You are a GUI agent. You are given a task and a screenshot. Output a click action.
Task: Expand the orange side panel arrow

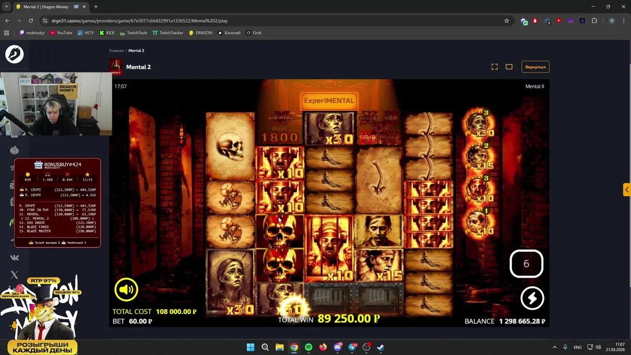pyautogui.click(x=627, y=190)
